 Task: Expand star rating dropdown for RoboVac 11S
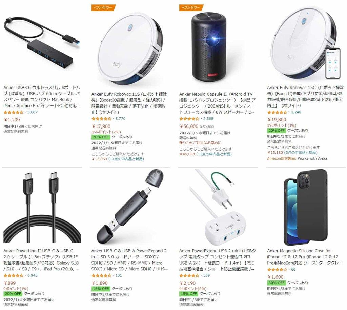point(114,119)
